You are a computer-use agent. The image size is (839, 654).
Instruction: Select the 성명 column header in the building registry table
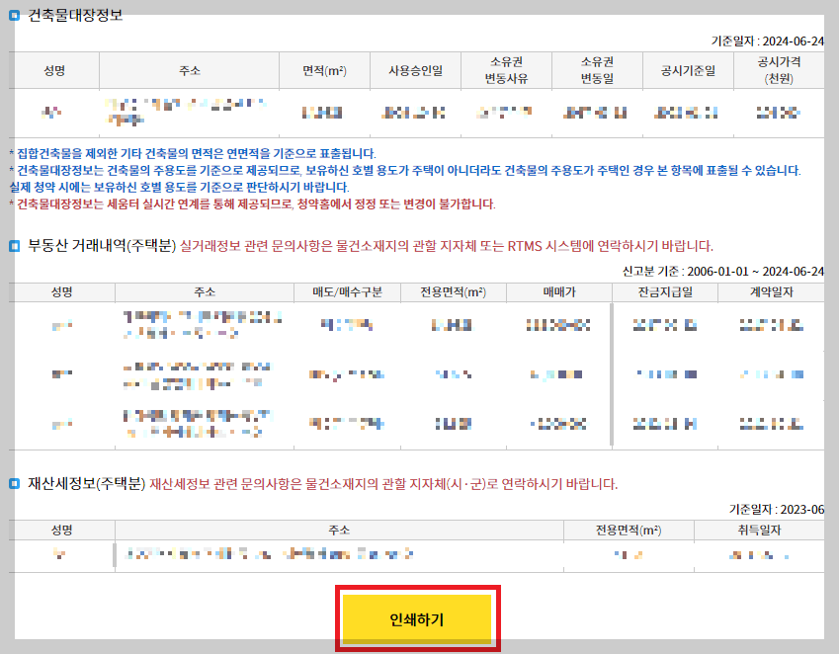coord(54,69)
